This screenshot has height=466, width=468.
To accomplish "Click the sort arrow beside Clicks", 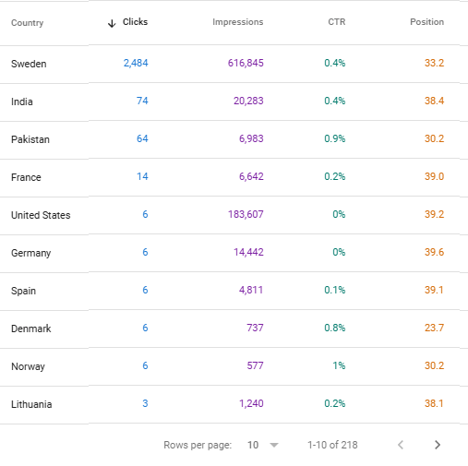I will (112, 23).
